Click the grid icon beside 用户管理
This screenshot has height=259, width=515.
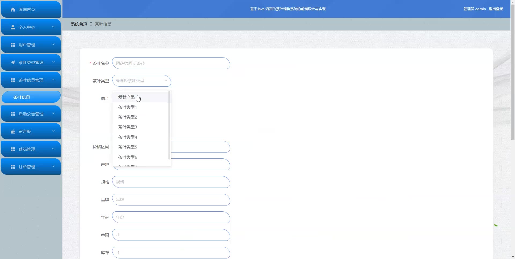click(x=13, y=45)
